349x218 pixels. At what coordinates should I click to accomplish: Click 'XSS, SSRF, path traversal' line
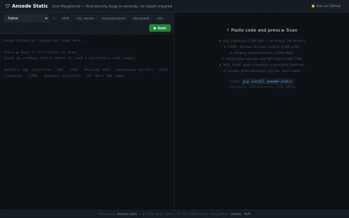pyautogui.click(x=262, y=65)
